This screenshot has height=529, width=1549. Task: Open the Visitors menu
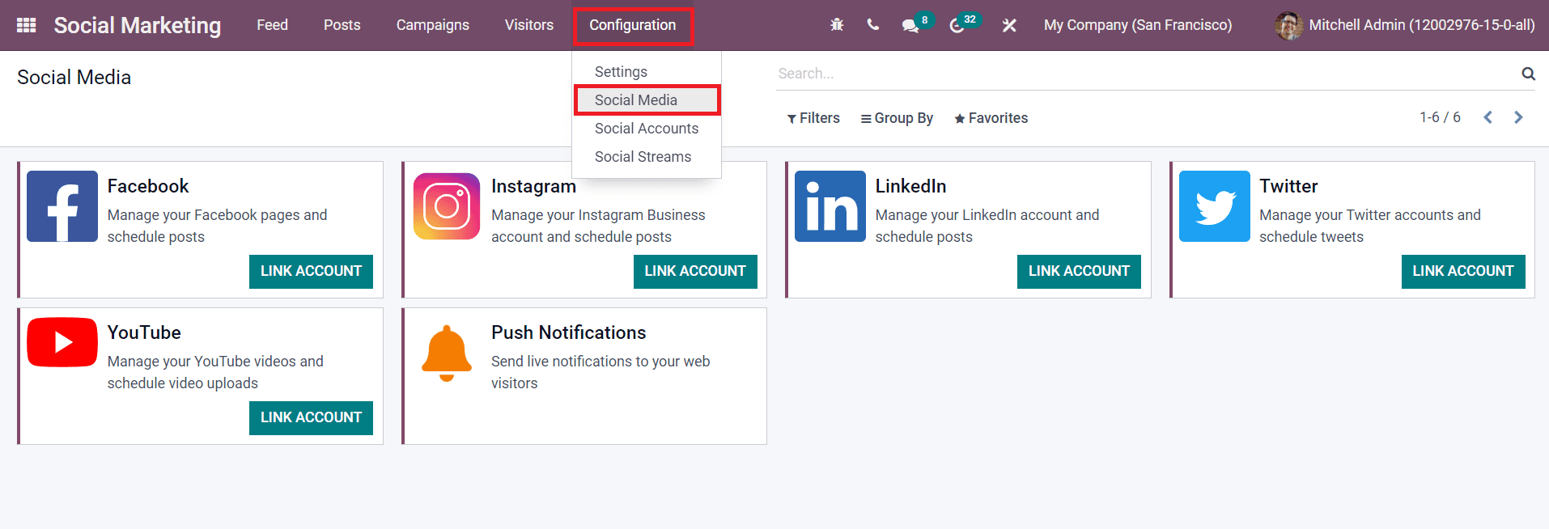529,25
